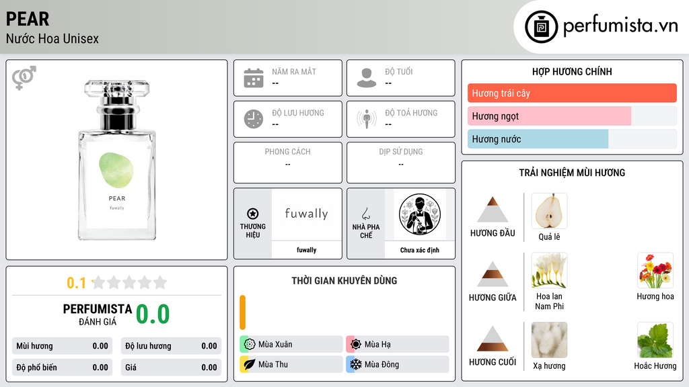Open the Xạ hương musk note image
The height and width of the screenshot is (387, 689).
pyautogui.click(x=549, y=340)
